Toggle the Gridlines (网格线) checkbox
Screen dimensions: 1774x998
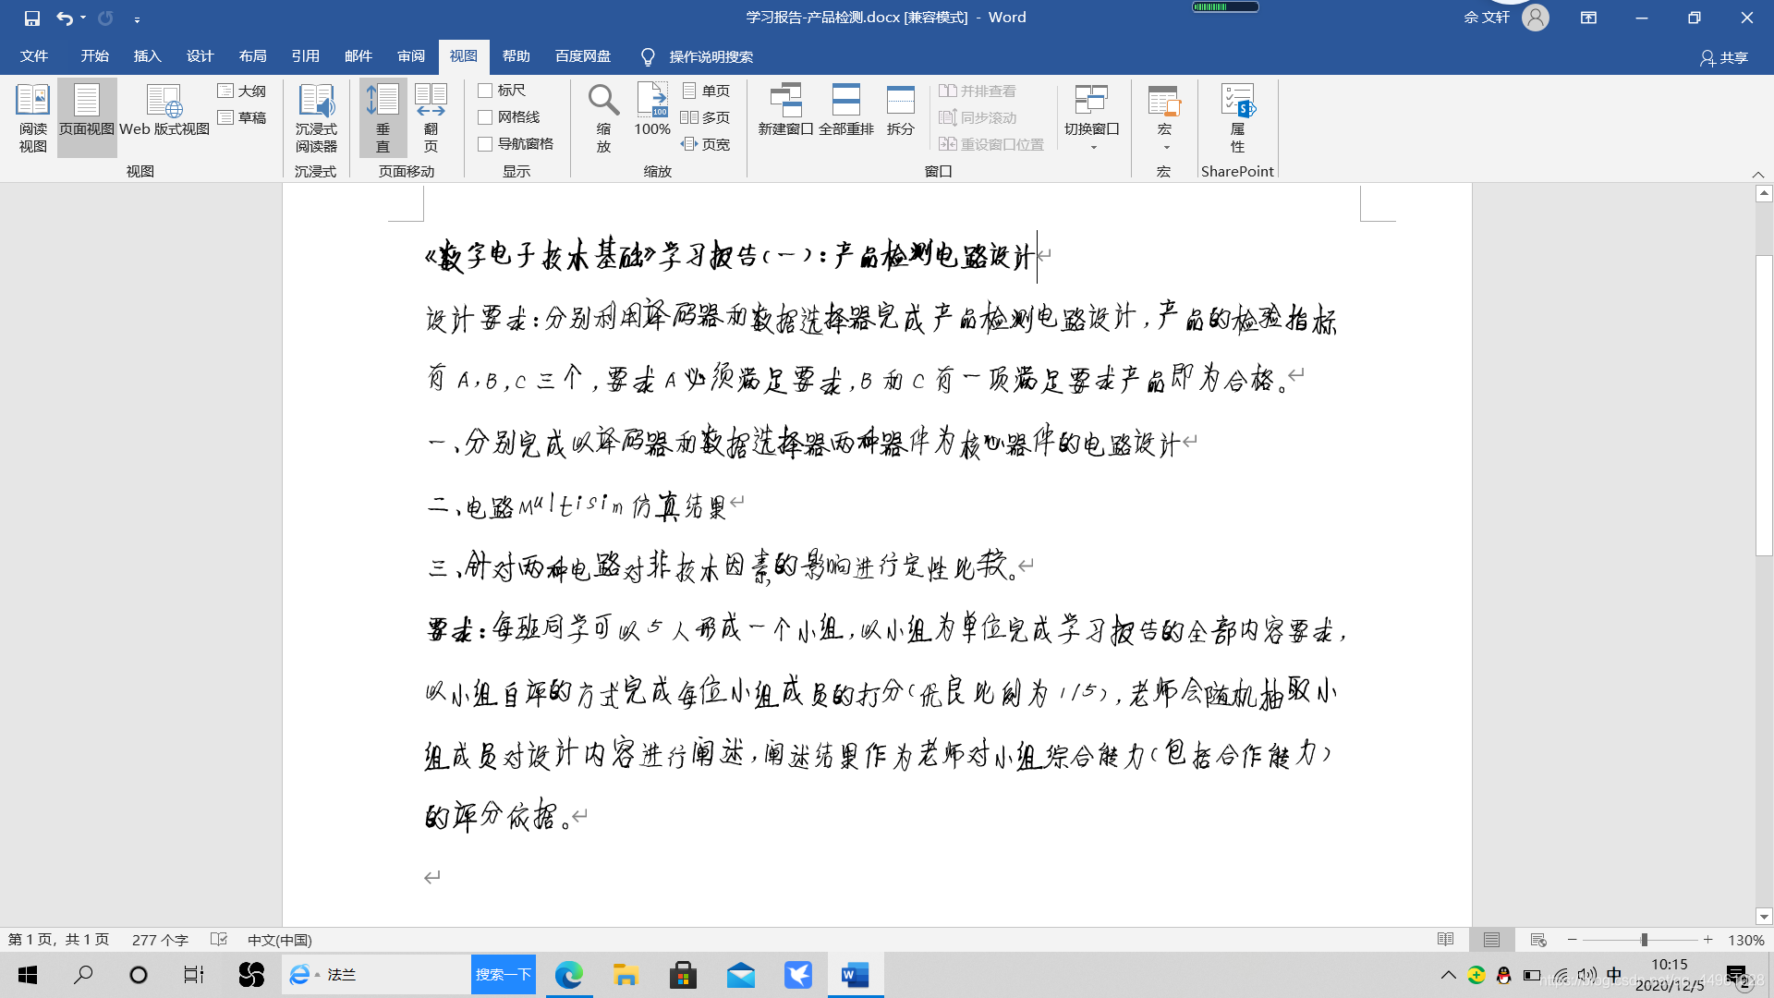click(x=485, y=117)
